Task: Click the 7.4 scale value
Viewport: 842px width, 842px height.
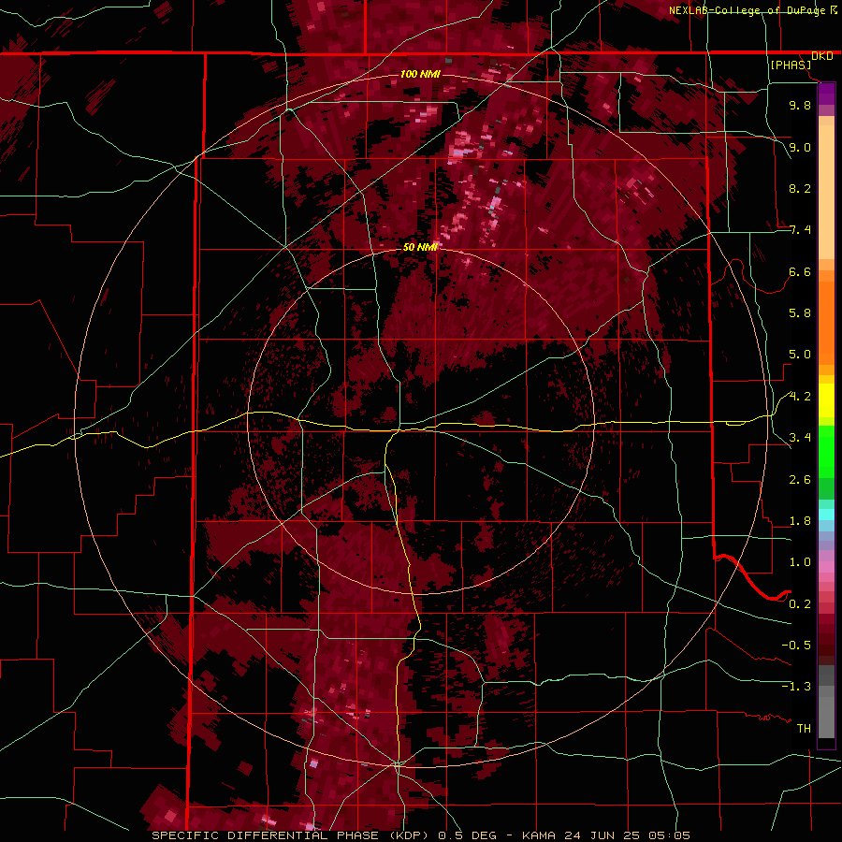Action: (800, 230)
